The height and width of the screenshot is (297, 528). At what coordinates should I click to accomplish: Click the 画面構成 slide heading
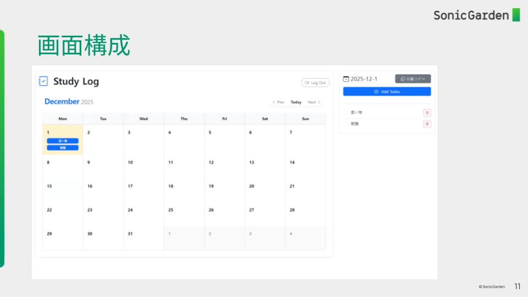pyautogui.click(x=84, y=45)
